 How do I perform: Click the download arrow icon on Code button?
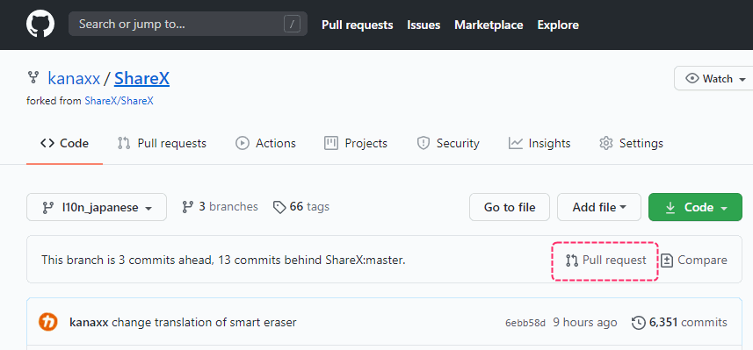click(x=670, y=208)
